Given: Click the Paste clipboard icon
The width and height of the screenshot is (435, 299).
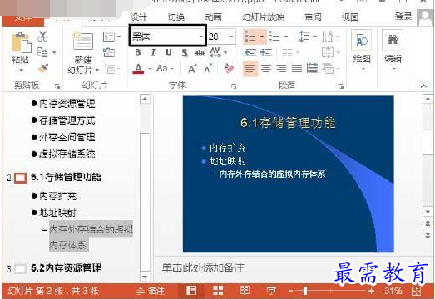Looking at the screenshot, I should tap(21, 42).
